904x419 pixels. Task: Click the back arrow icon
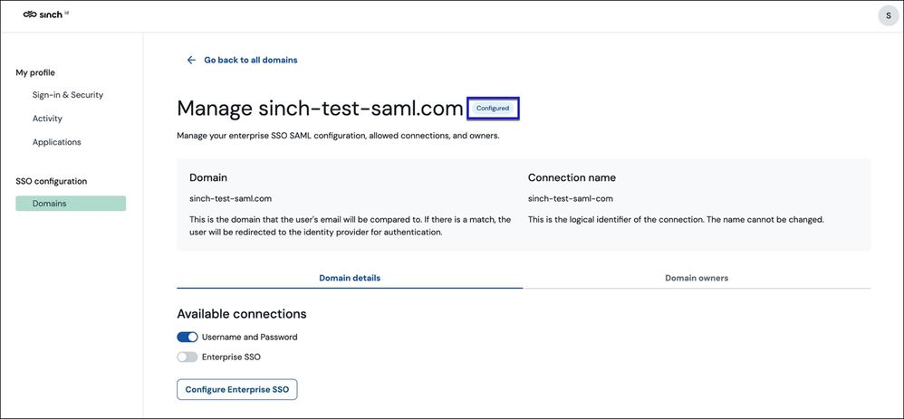pyautogui.click(x=191, y=60)
